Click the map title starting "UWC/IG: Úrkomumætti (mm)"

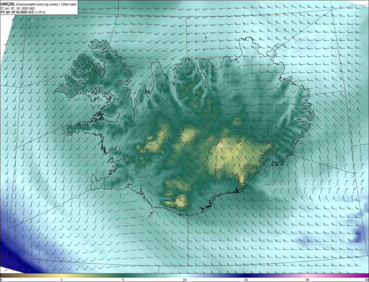pos(38,4)
